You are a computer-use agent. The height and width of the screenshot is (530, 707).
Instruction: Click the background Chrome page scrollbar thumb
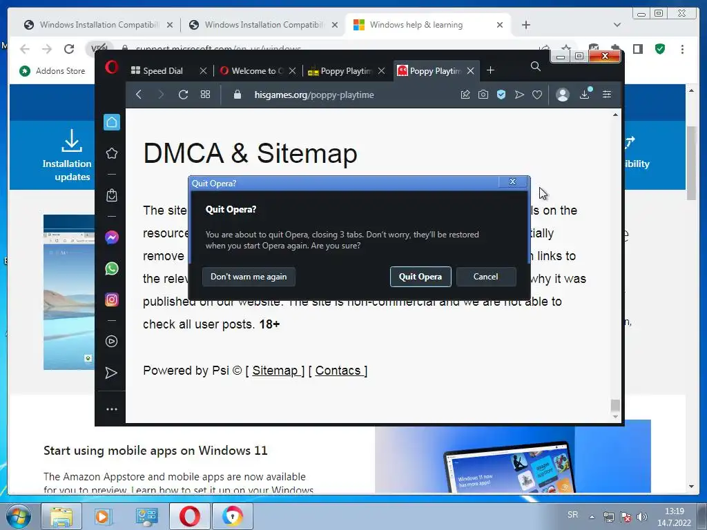click(x=691, y=163)
